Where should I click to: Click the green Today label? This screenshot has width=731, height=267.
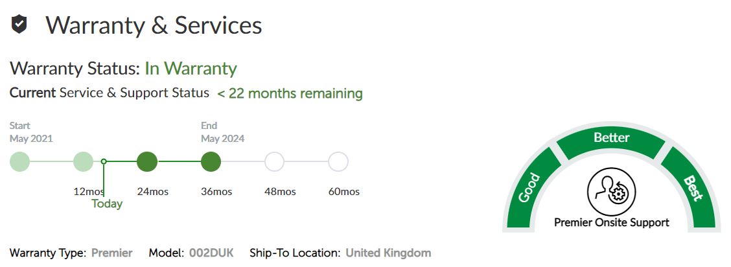pos(107,203)
